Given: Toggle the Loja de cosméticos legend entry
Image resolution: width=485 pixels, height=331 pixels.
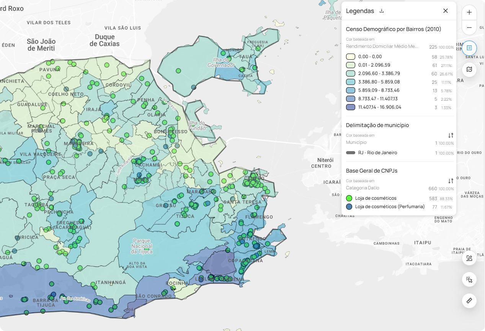Looking at the screenshot, I should [x=375, y=198].
